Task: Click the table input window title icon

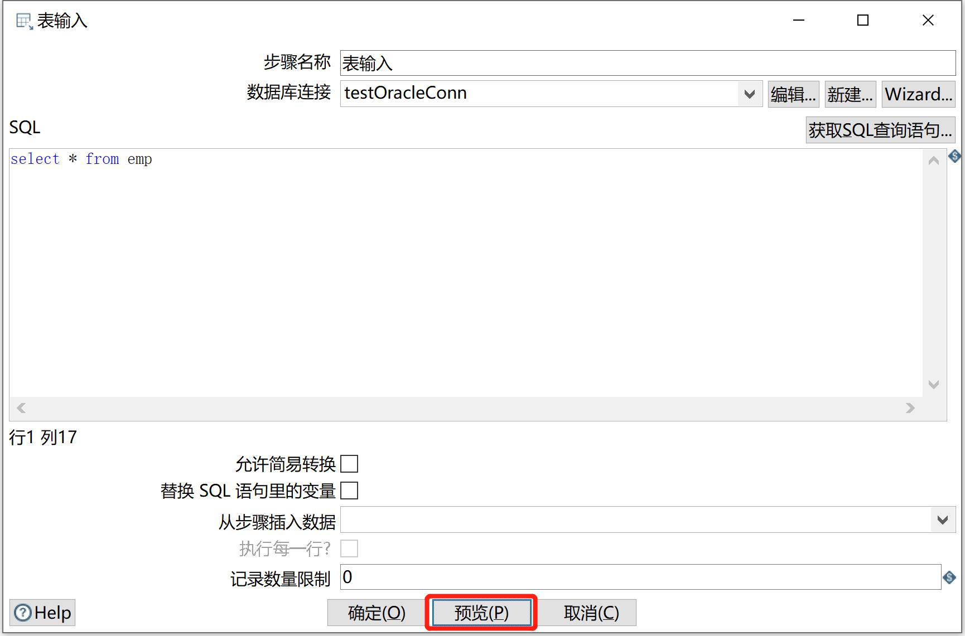Action: click(x=24, y=21)
